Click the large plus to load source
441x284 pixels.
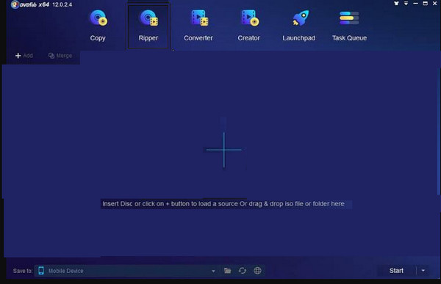(224, 150)
